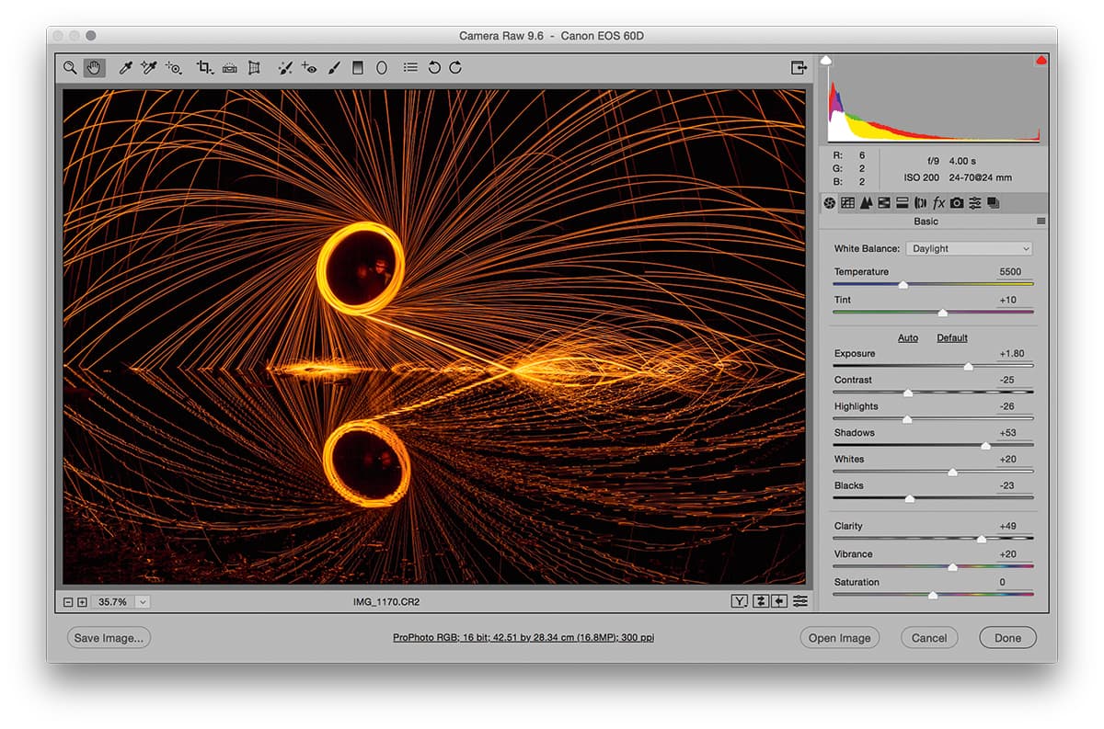Switch to the Lens Corrections tab
The width and height of the screenshot is (1104, 729).
click(921, 202)
